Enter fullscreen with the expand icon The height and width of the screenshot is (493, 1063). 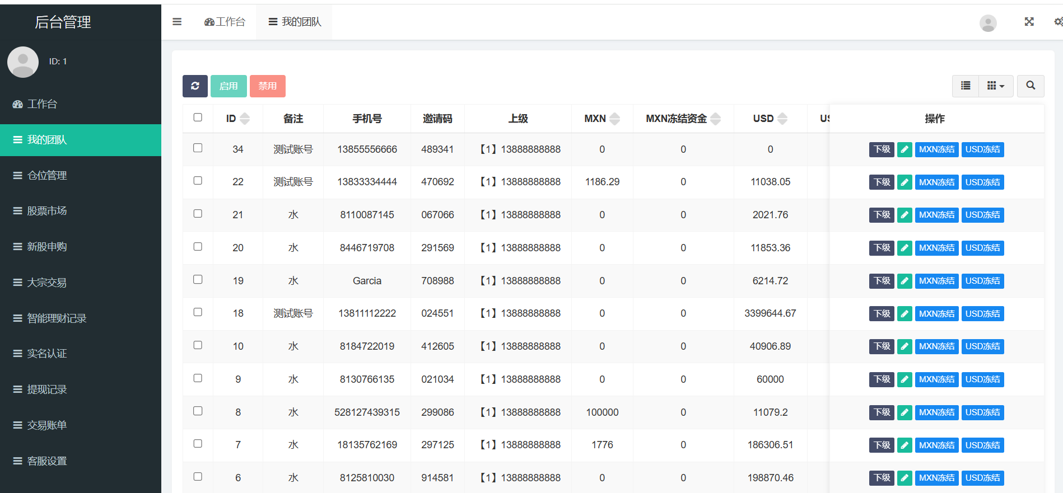click(x=1029, y=22)
